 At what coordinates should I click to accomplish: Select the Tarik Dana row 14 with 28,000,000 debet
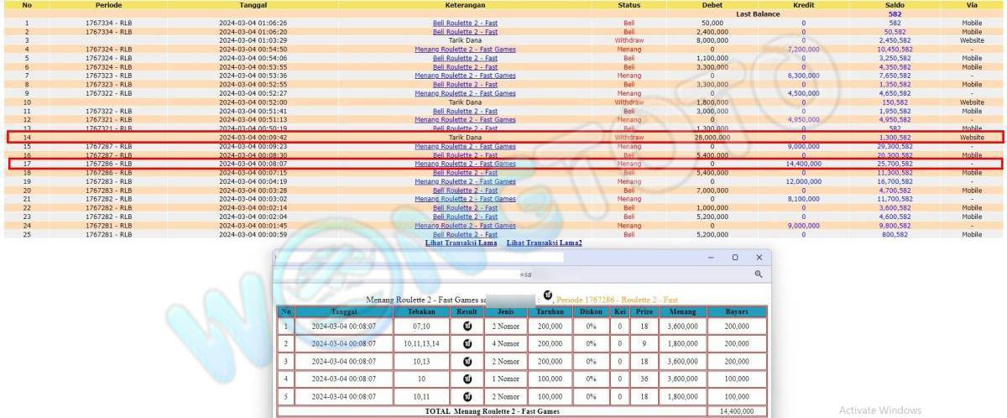[465, 137]
